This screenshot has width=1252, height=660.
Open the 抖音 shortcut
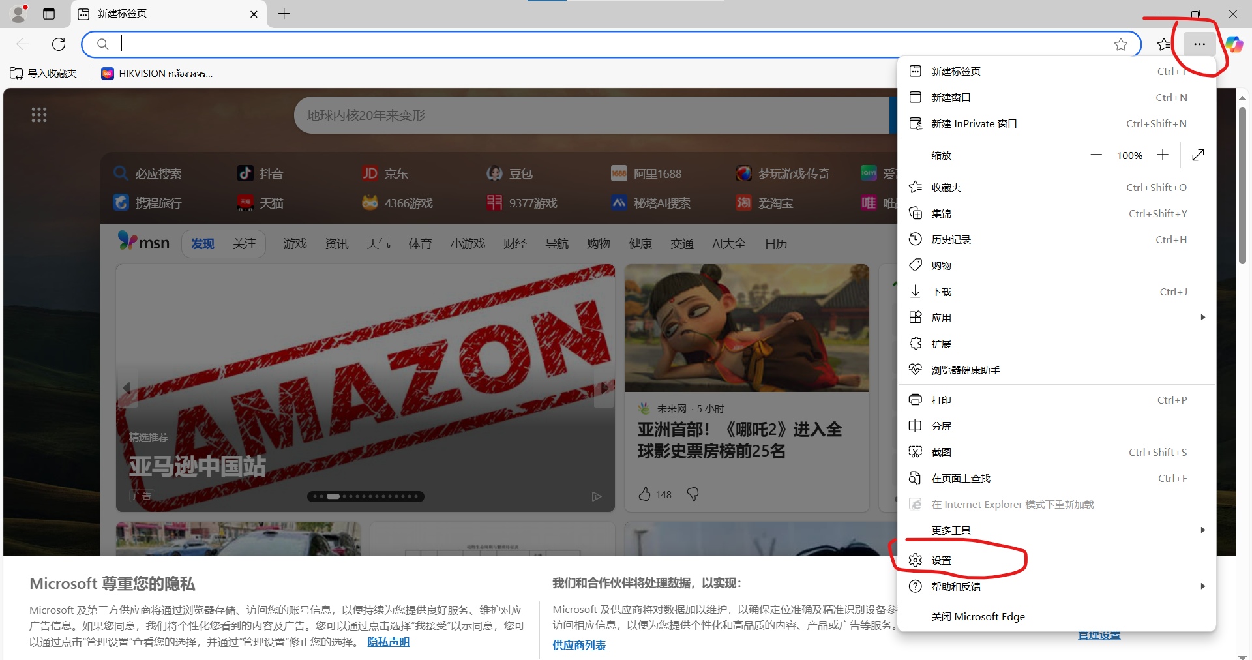click(x=260, y=173)
